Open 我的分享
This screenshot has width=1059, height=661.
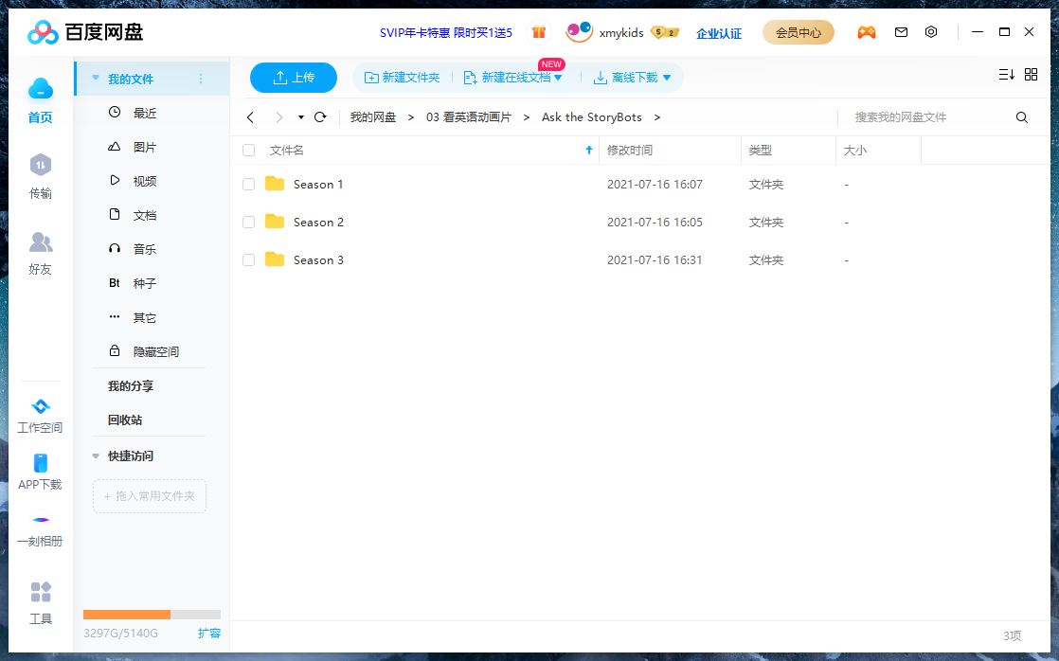click(x=131, y=386)
